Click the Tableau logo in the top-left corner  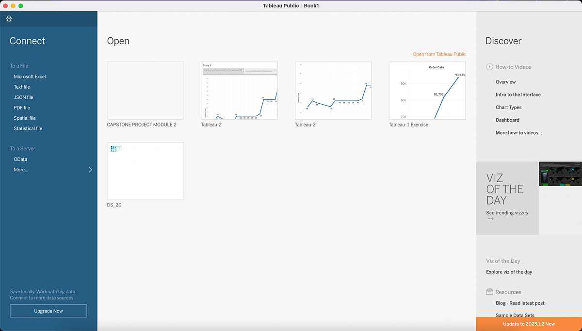tap(9, 18)
